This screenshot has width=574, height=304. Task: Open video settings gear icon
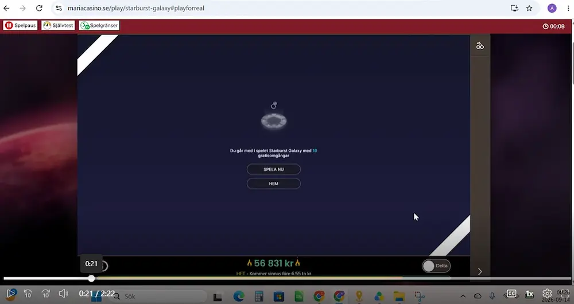coord(547,294)
